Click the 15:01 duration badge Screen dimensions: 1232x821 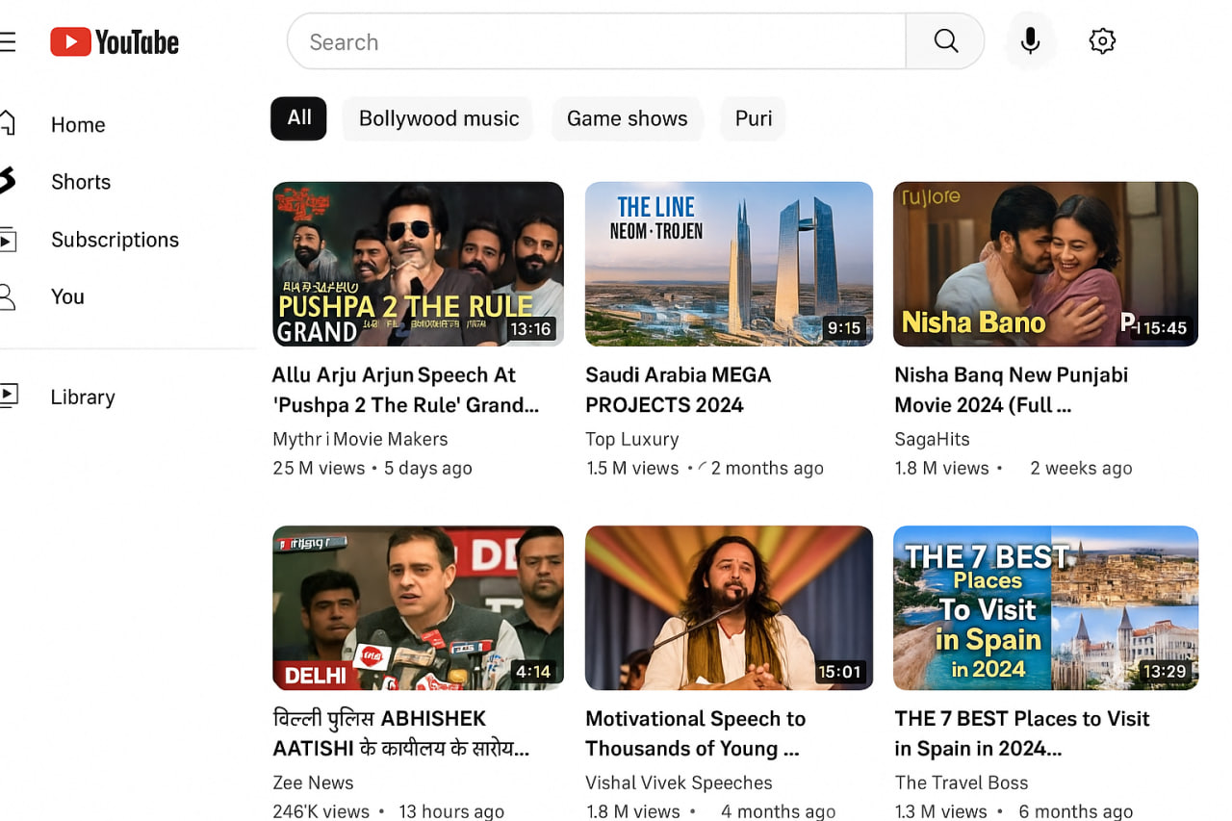pos(839,672)
